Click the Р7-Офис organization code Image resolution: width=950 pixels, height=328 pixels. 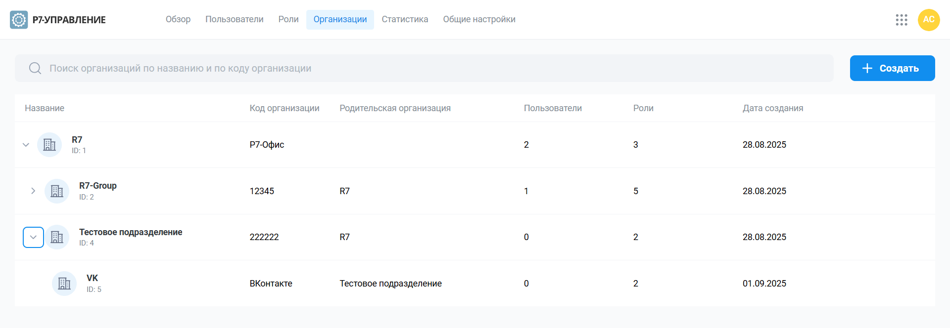pyautogui.click(x=267, y=145)
